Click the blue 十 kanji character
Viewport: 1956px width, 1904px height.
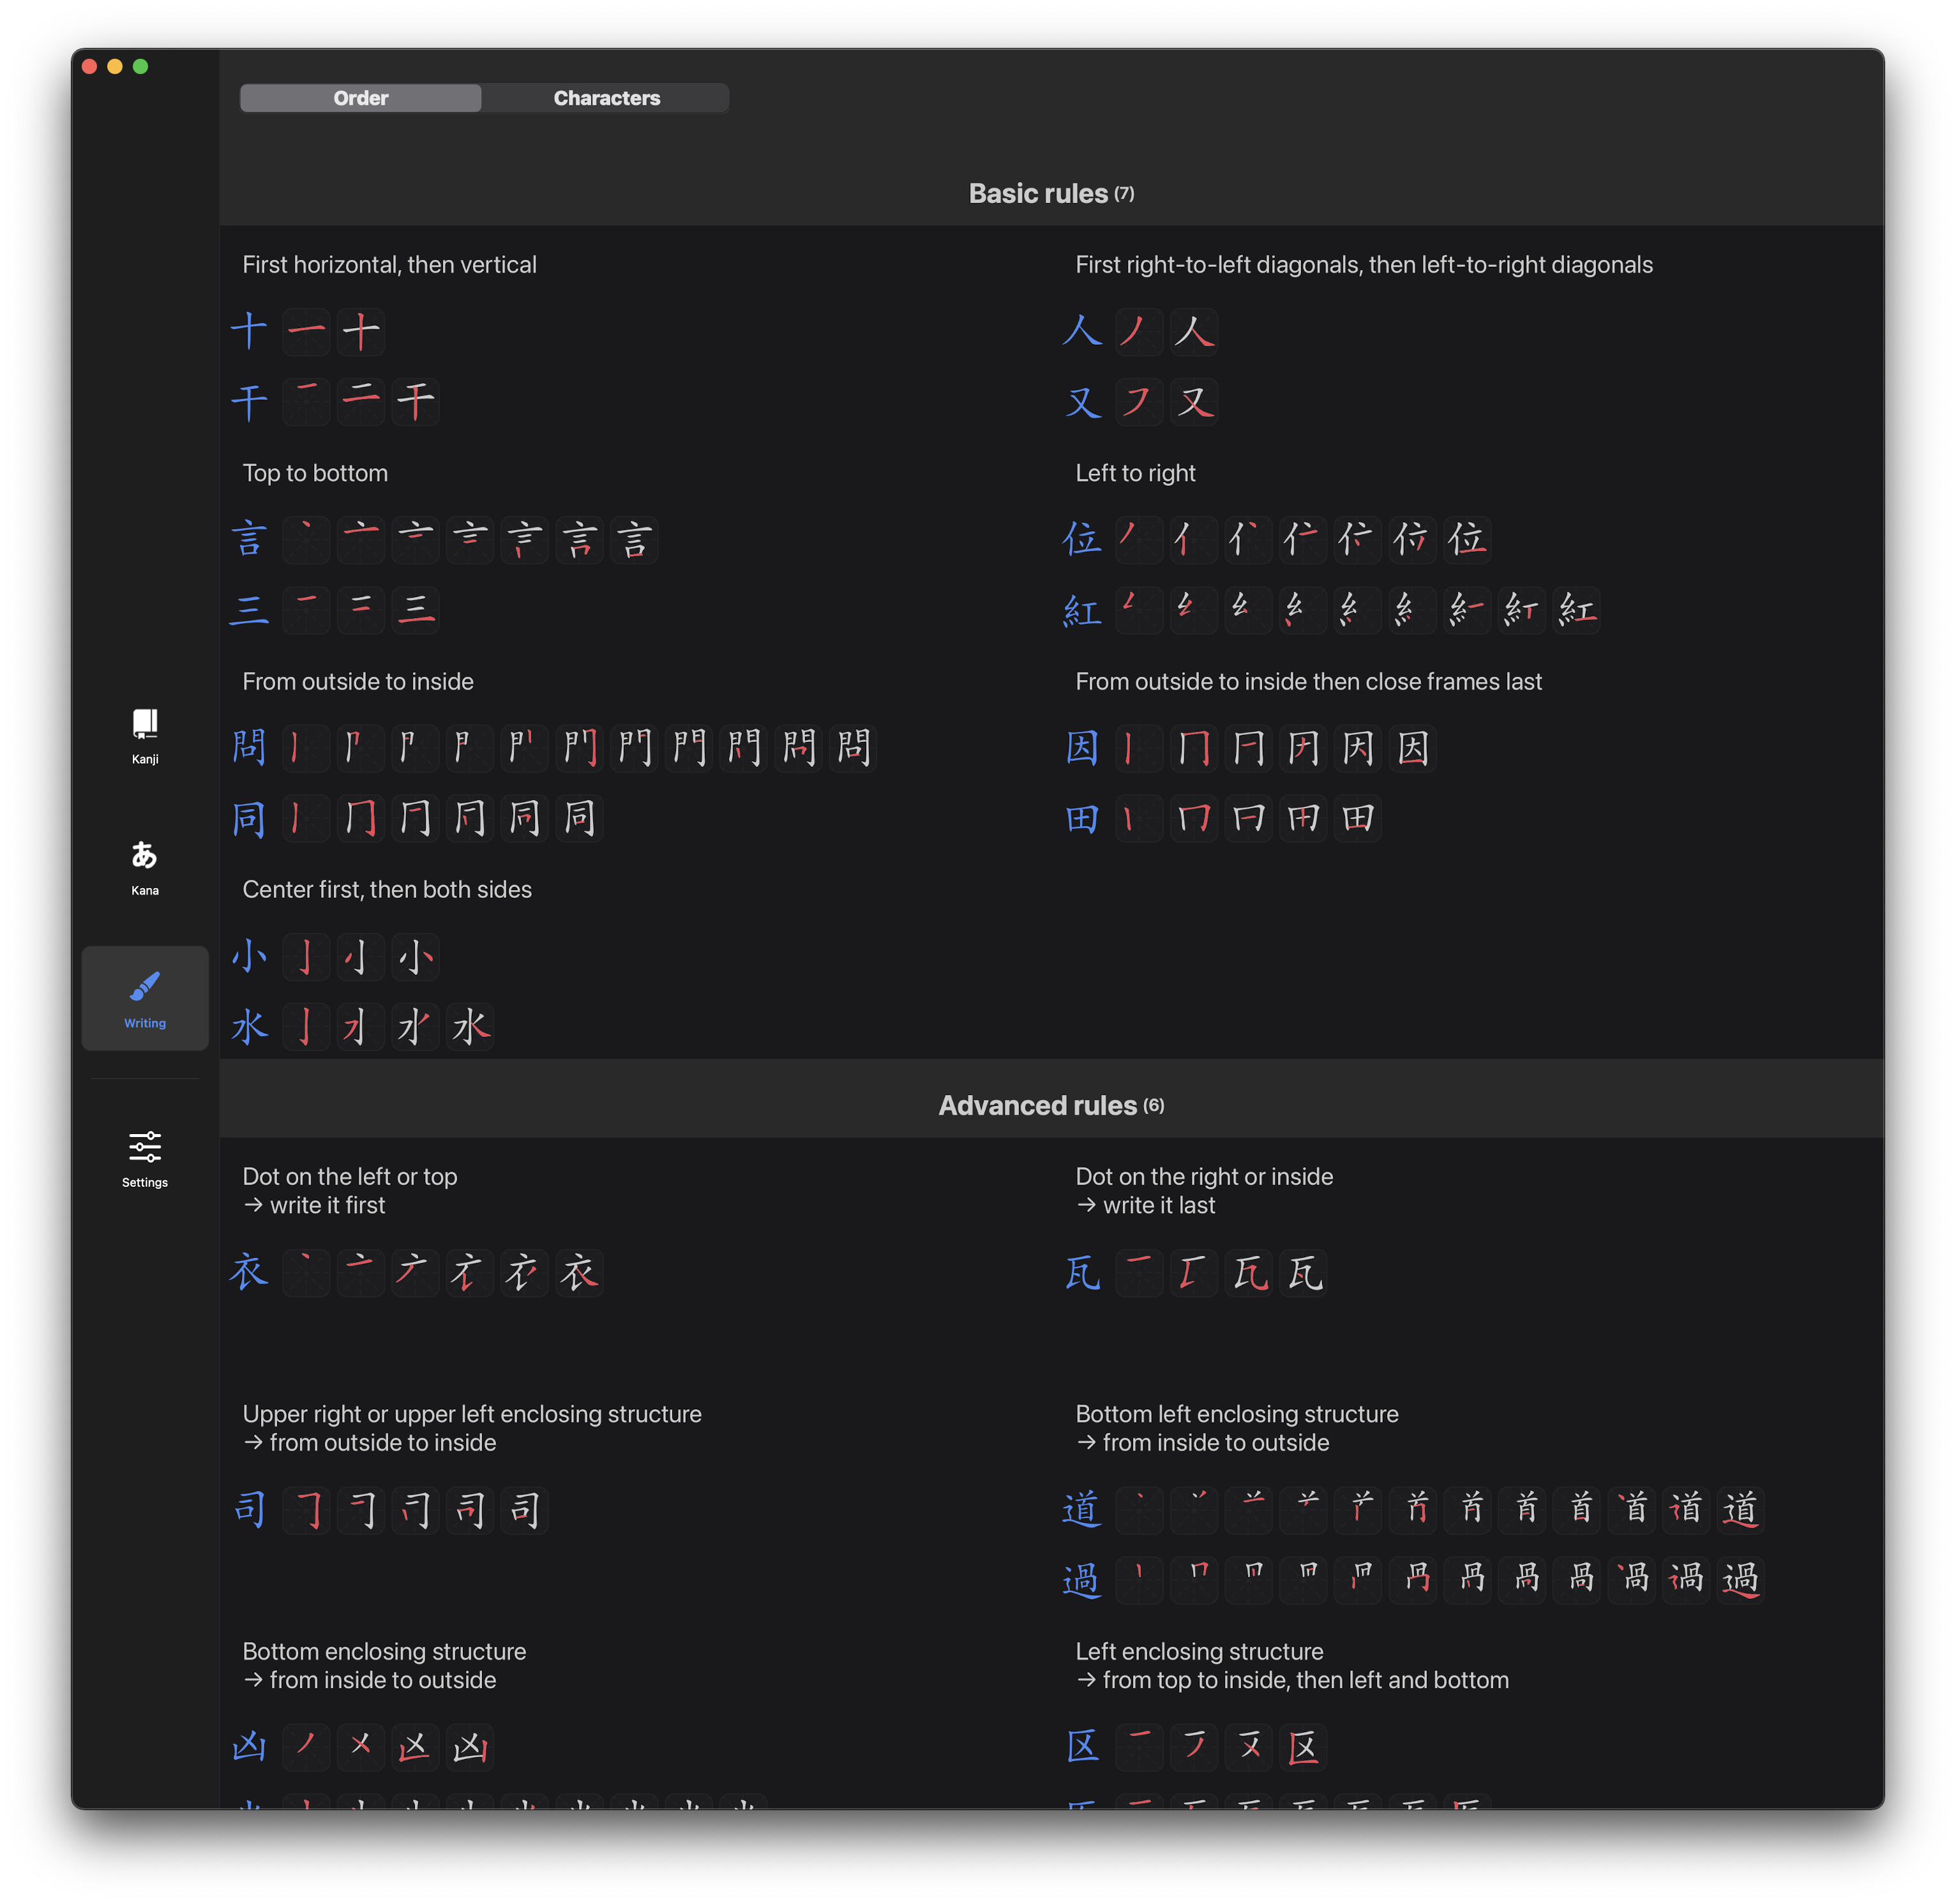click(x=249, y=332)
